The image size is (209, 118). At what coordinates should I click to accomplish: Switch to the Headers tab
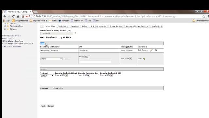click(x=154, y=26)
